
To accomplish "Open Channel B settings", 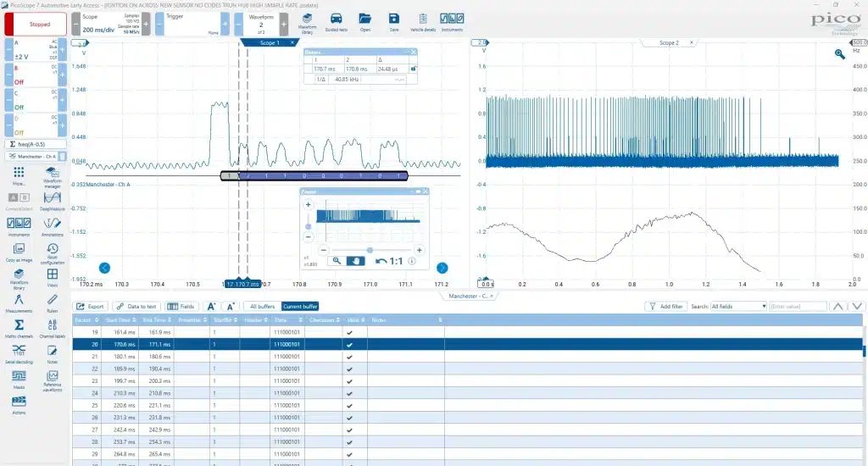I will click(36, 75).
